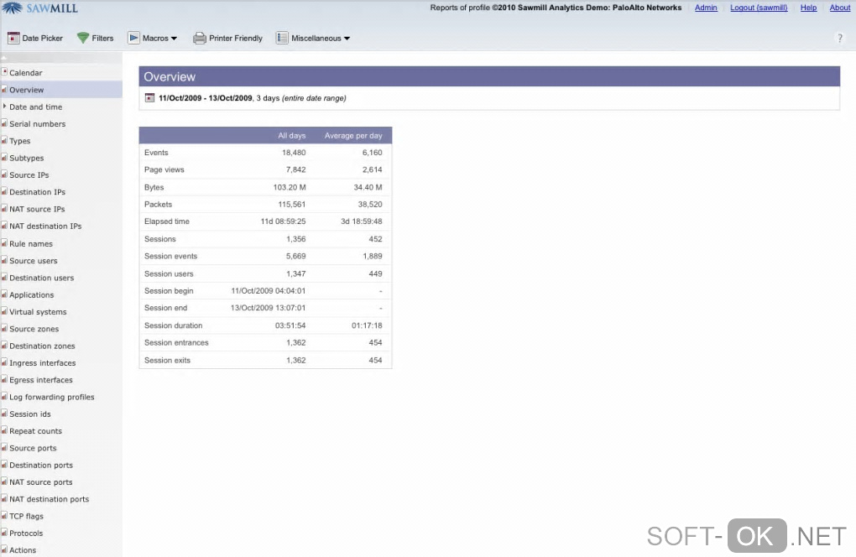Click the chart icon next to Types
The image size is (856, 557).
tap(4, 141)
